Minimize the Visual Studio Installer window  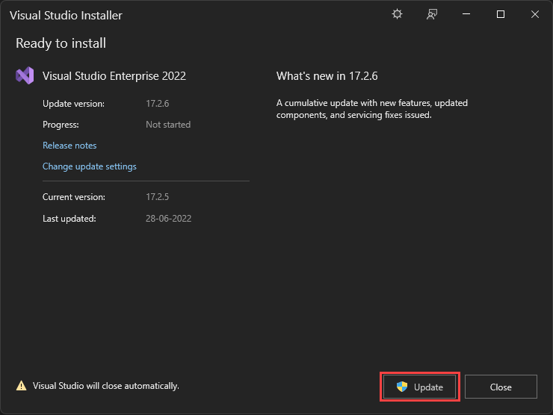(466, 14)
